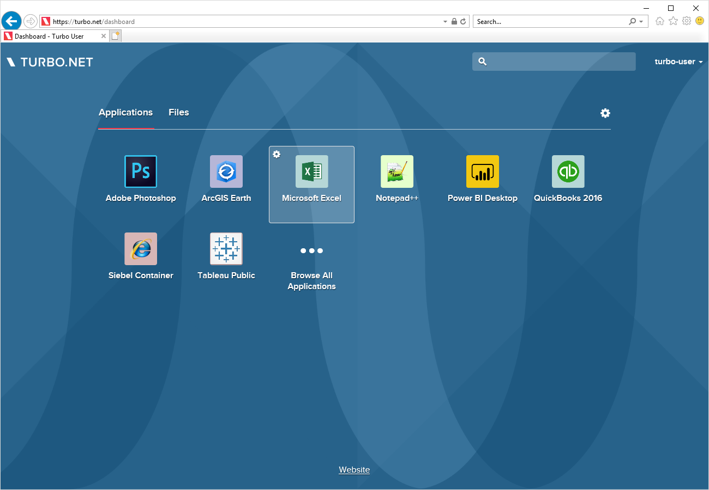Click the Turbo.net logo
Viewport: 709px width, 490px height.
[x=49, y=62]
